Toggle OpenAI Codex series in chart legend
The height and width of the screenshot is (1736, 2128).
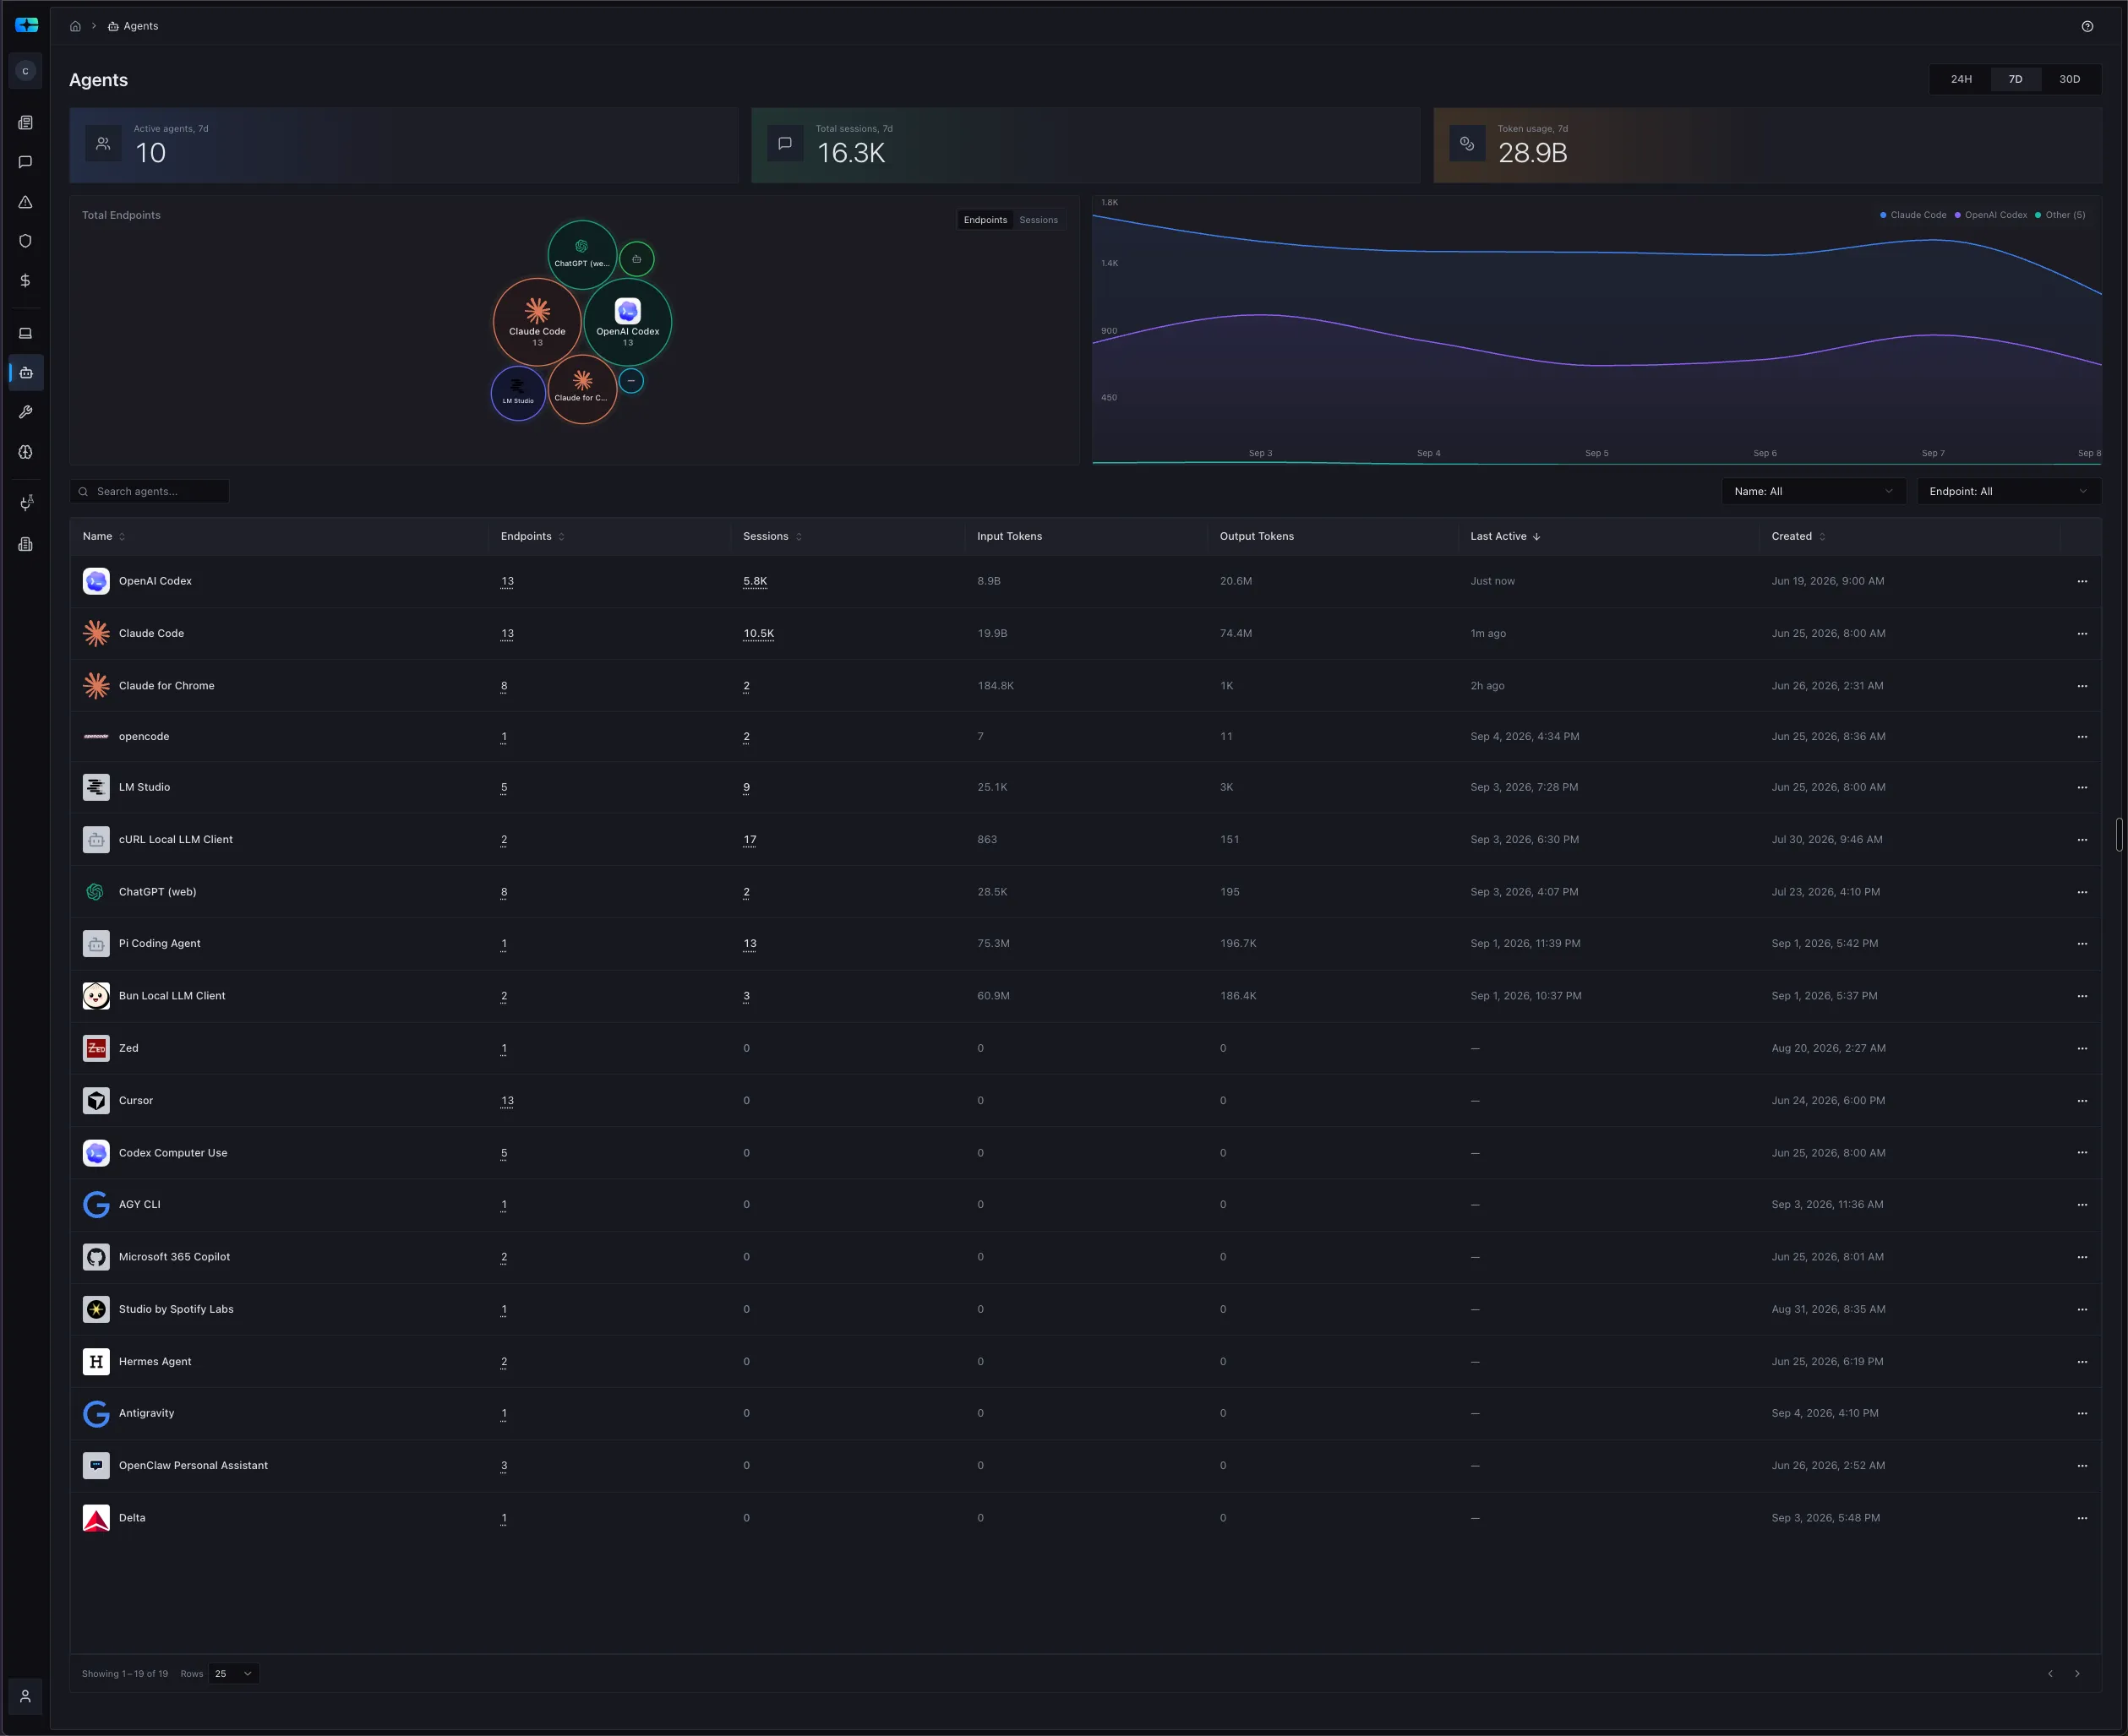coord(1991,215)
